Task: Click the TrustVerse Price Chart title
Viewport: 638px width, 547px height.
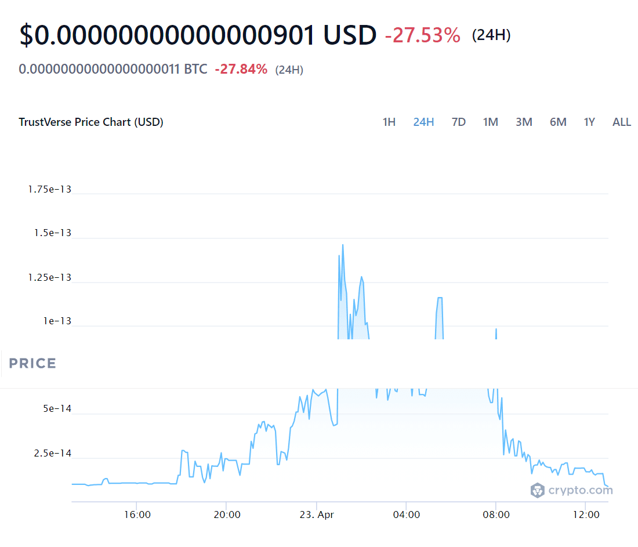Action: [x=91, y=122]
